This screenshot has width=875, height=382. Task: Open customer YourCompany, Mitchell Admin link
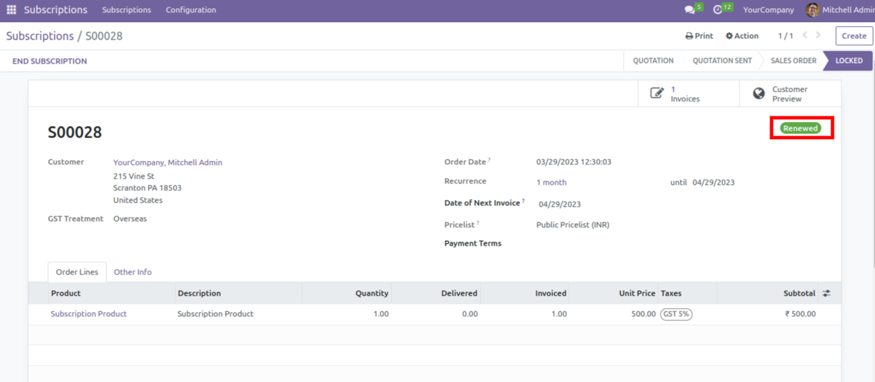pyautogui.click(x=167, y=162)
